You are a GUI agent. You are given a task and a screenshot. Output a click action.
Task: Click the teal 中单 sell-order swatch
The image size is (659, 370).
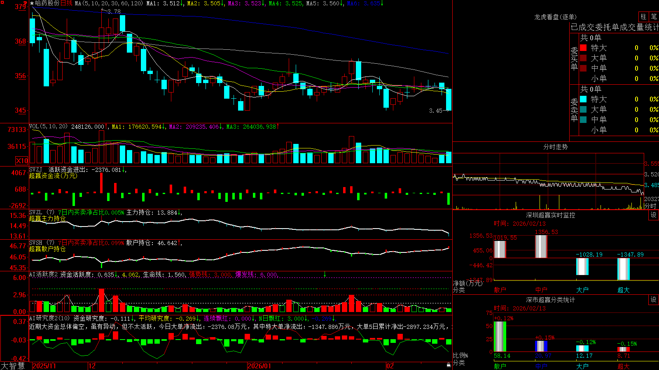point(583,120)
